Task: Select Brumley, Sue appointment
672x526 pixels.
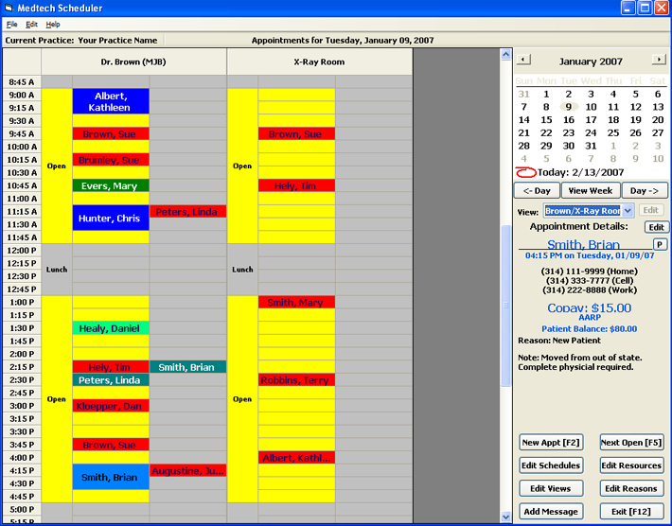Action: tap(111, 160)
